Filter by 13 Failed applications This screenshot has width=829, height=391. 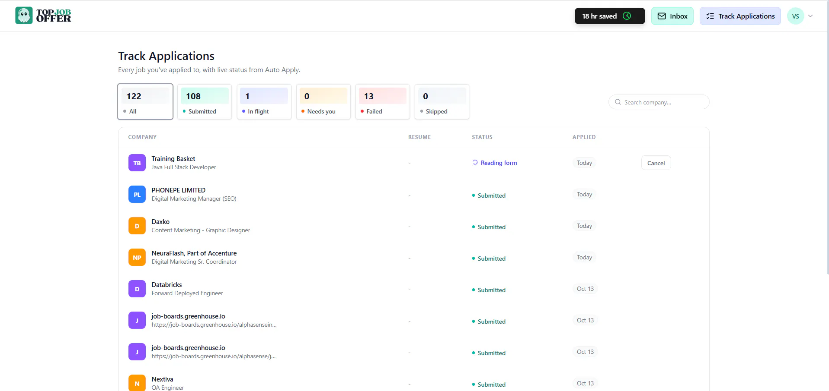pyautogui.click(x=383, y=101)
